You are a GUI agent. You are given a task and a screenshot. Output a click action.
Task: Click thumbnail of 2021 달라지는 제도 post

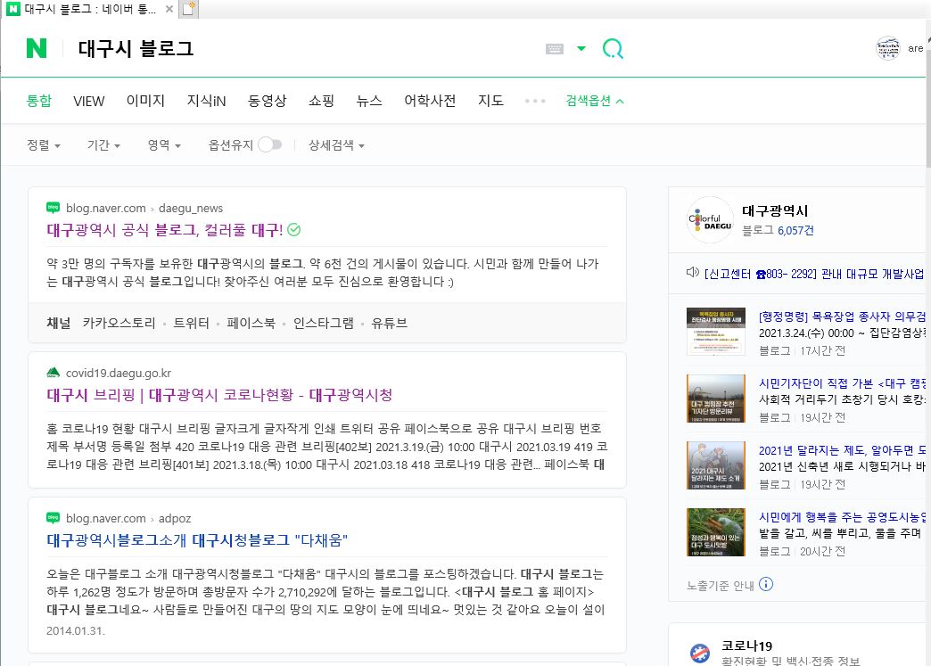coord(715,465)
